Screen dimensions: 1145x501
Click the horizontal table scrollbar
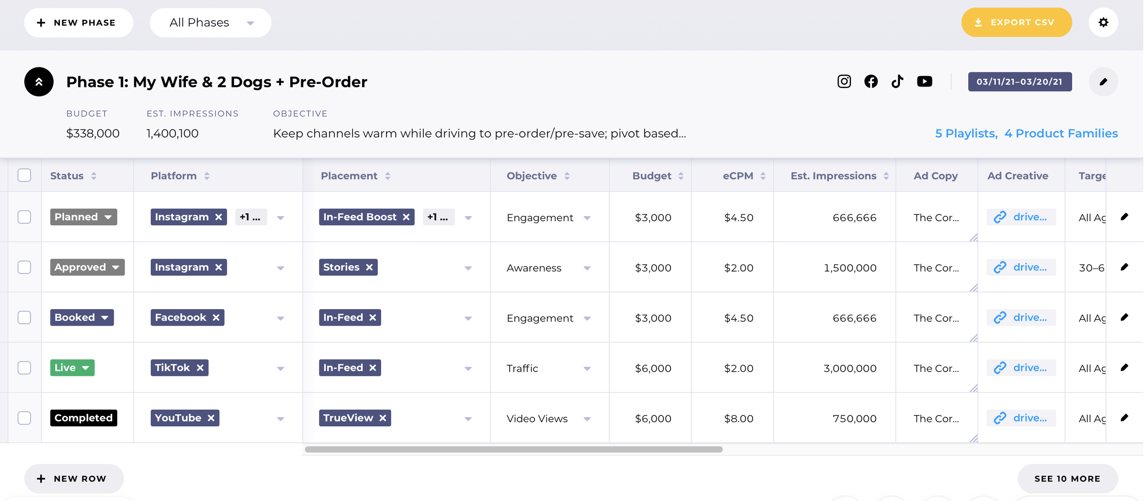pyautogui.click(x=513, y=449)
